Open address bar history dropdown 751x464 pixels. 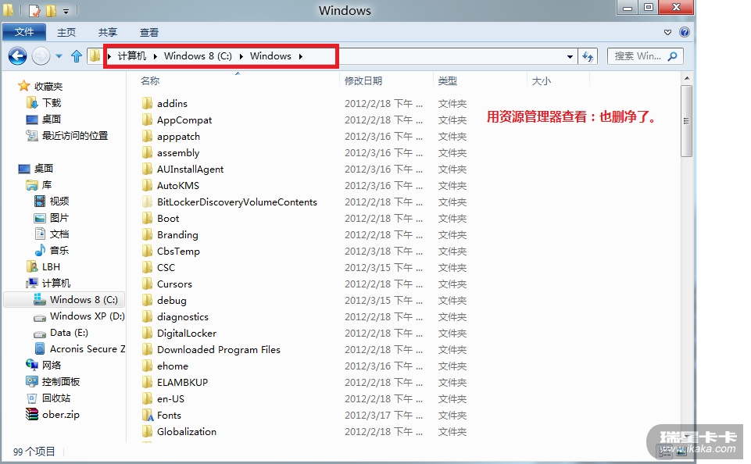coord(570,56)
